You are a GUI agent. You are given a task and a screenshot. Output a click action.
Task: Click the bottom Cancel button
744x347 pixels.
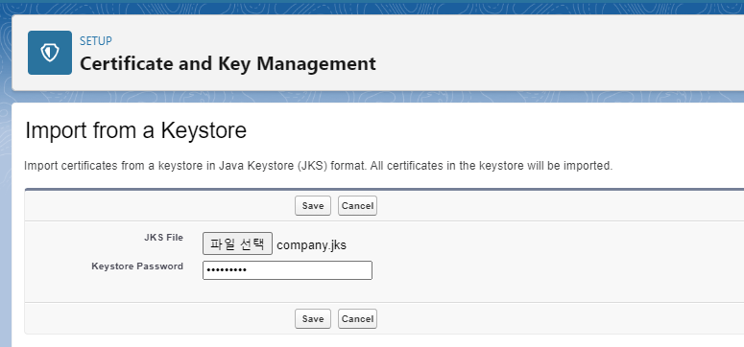pyautogui.click(x=357, y=318)
